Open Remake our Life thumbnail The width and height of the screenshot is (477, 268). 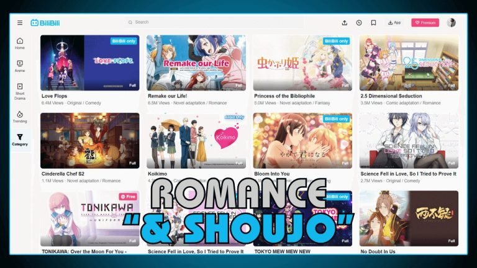pos(196,63)
